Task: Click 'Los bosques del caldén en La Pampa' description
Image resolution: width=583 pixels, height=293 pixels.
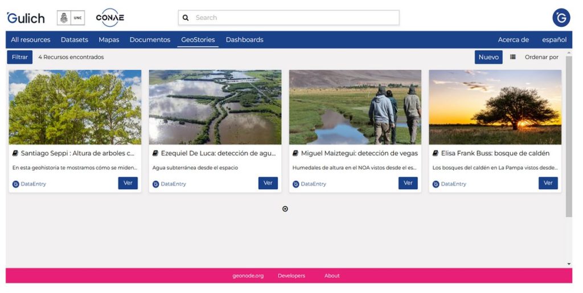Action: (495, 168)
